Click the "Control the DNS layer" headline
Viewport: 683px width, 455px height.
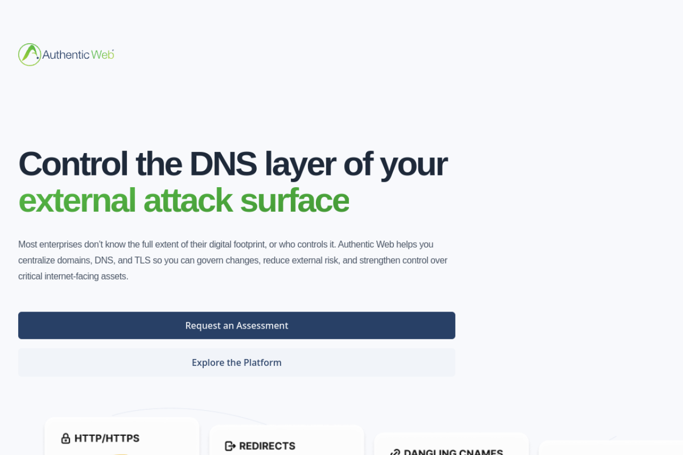pos(233,164)
